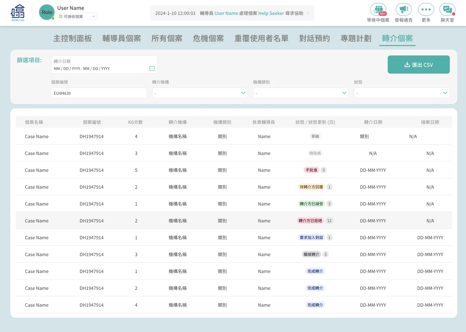Image resolution: width=466 pixels, height=332 pixels.
Task: Expand the 機構類別 filter dropdown
Action: click(x=301, y=93)
